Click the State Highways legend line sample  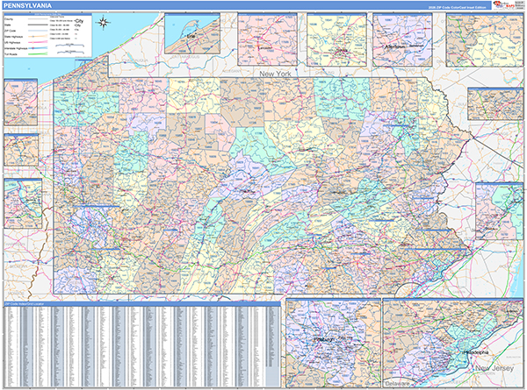click(38, 37)
